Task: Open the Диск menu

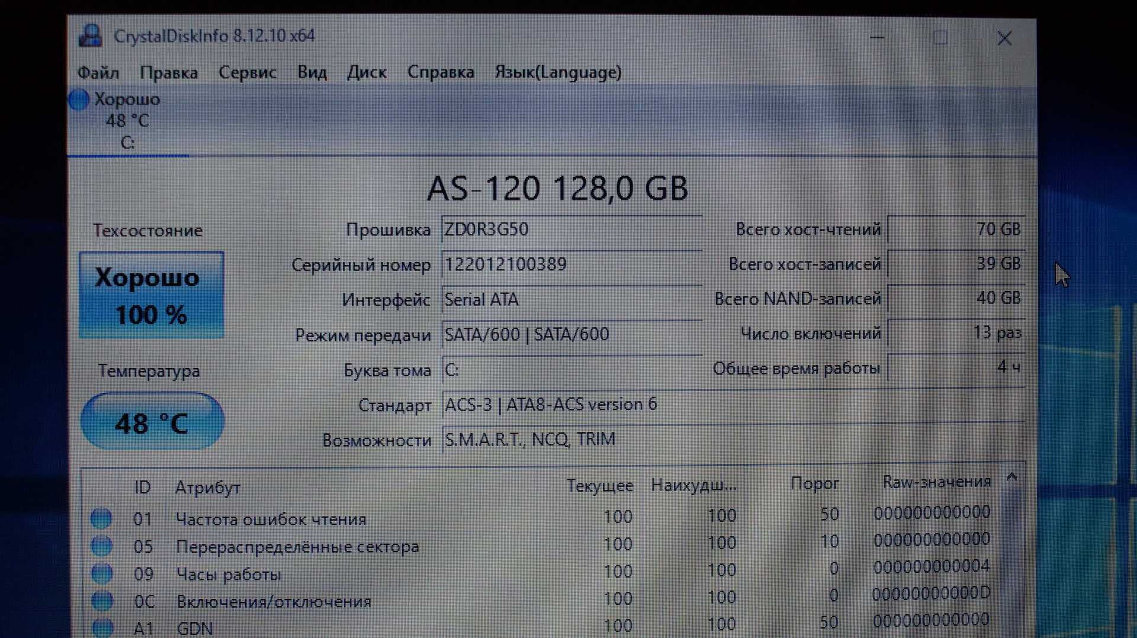Action: tap(367, 72)
